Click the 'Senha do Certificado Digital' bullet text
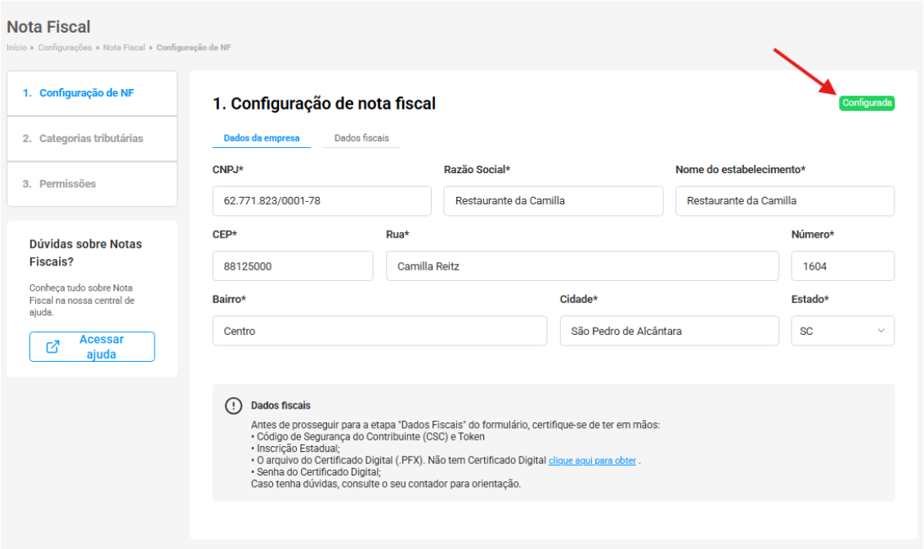The image size is (924, 549). point(318,472)
